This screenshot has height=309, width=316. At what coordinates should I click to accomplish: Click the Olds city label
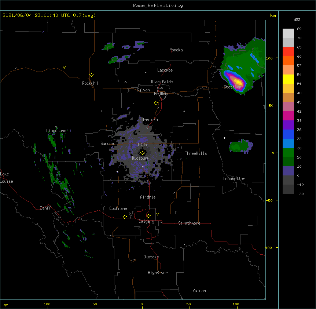point(142,145)
